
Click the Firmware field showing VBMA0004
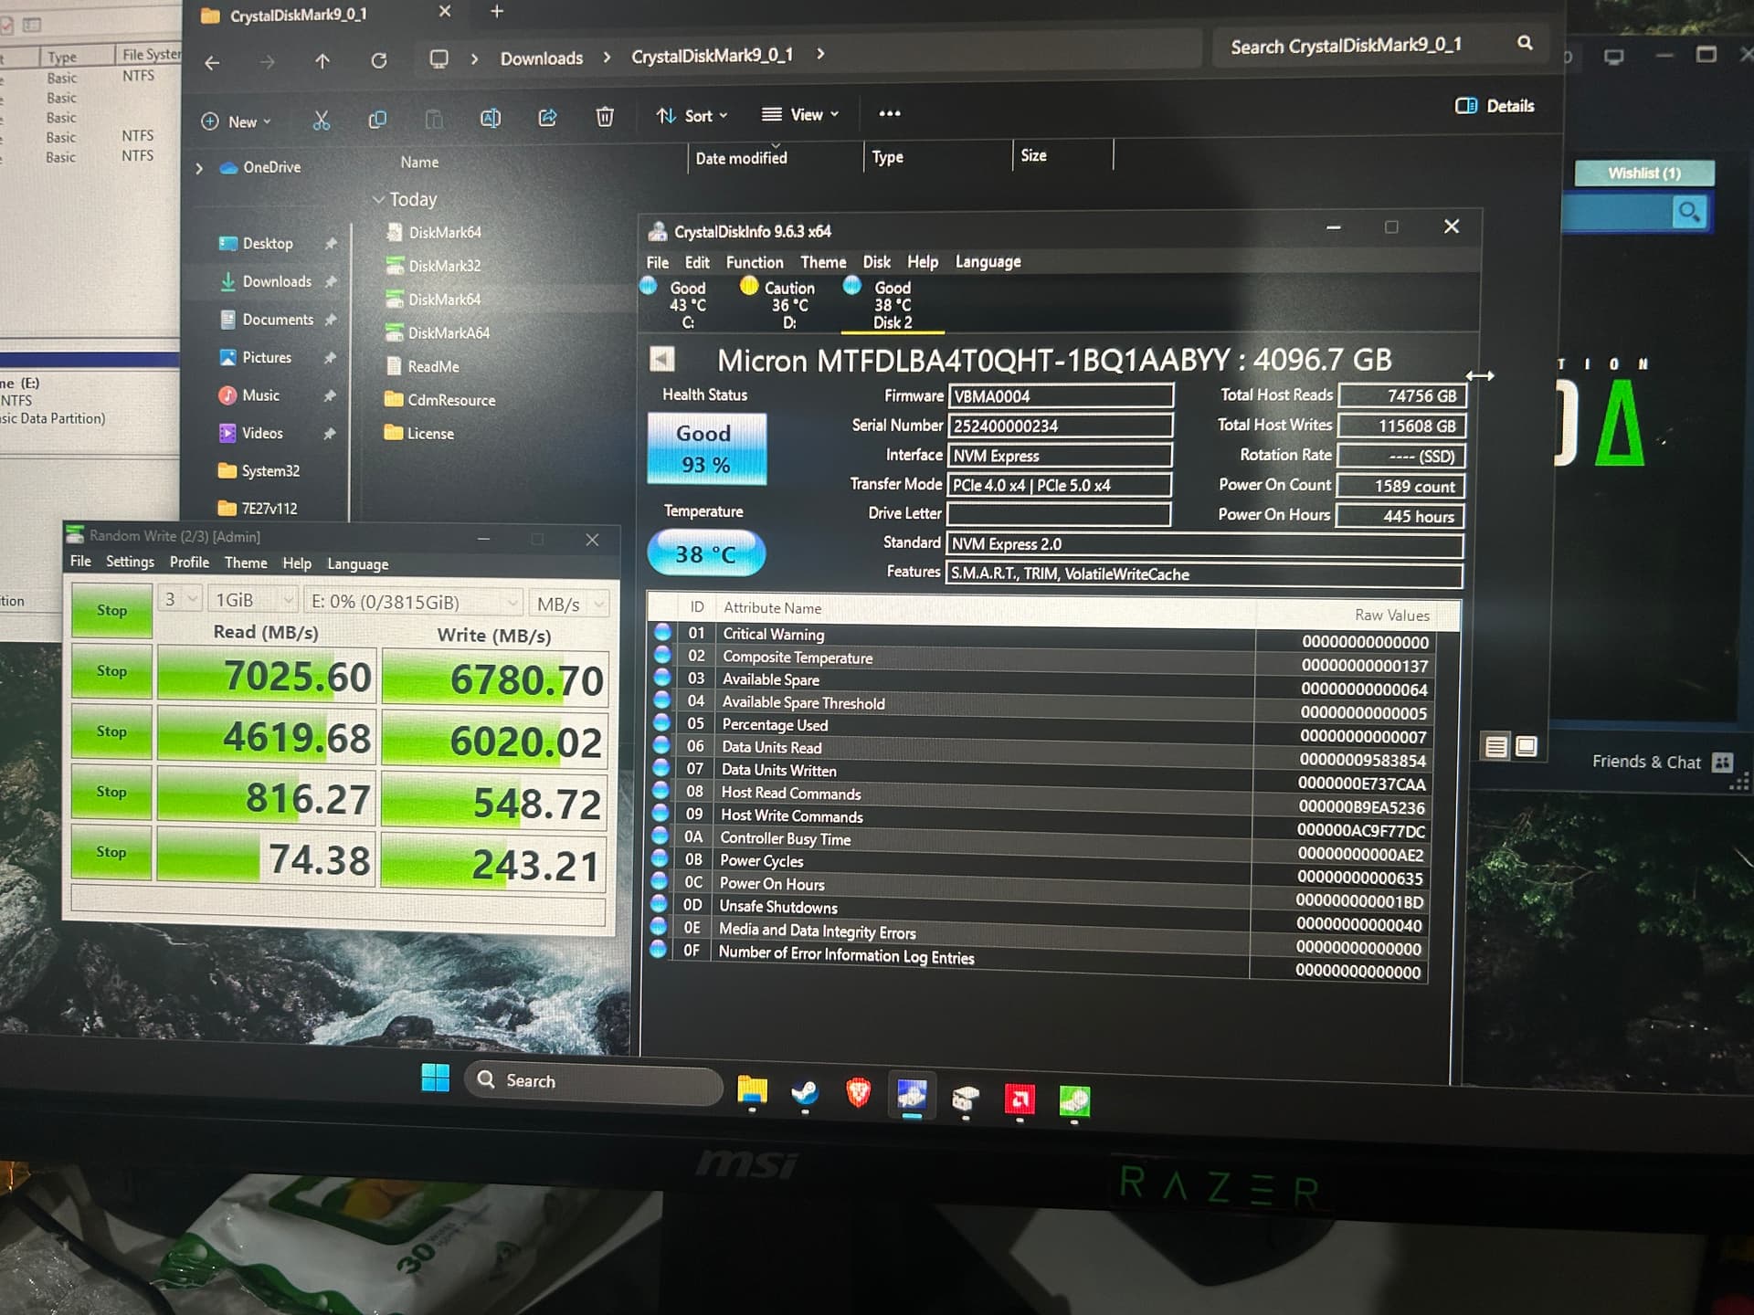tap(1061, 395)
